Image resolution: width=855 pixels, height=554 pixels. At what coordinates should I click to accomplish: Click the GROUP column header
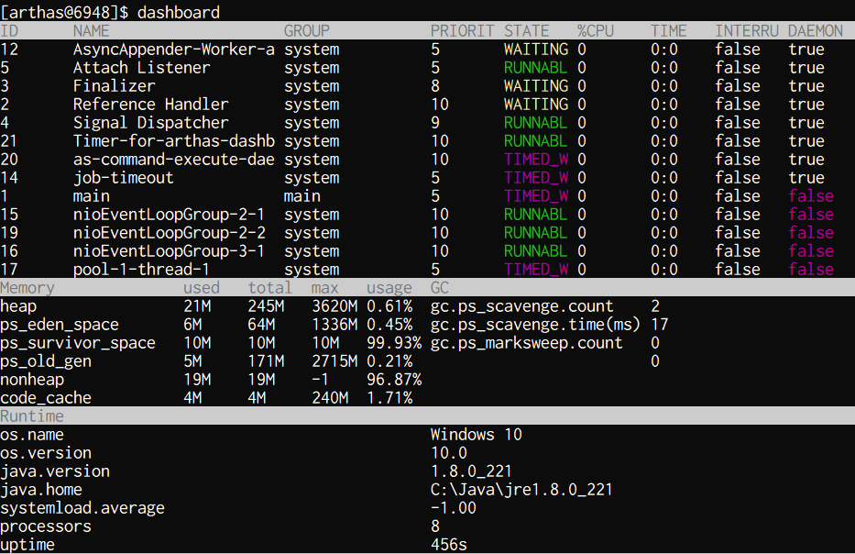(x=306, y=30)
